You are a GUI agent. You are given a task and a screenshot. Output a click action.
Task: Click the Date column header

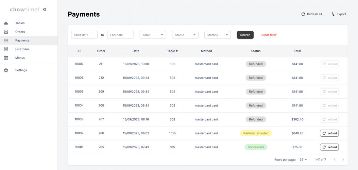click(x=136, y=51)
